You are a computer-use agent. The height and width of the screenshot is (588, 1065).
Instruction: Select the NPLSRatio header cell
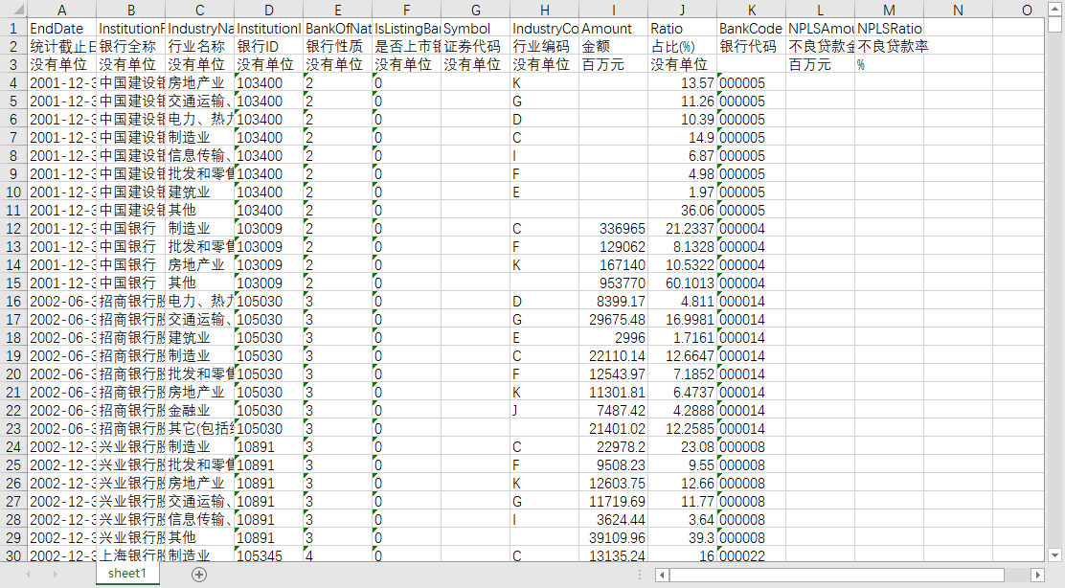pos(889,29)
